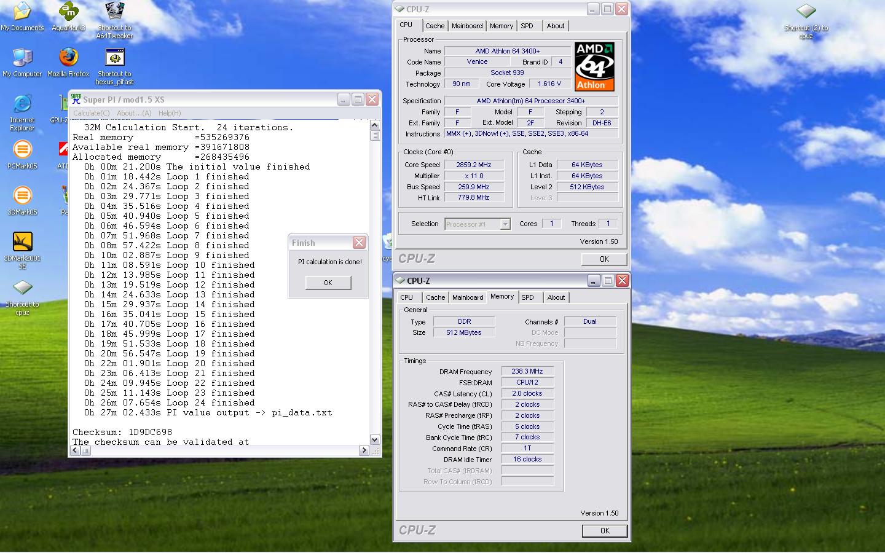Image resolution: width=885 pixels, height=553 pixels.
Task: Minimize the lower CPU-Z window
Action: click(x=593, y=281)
